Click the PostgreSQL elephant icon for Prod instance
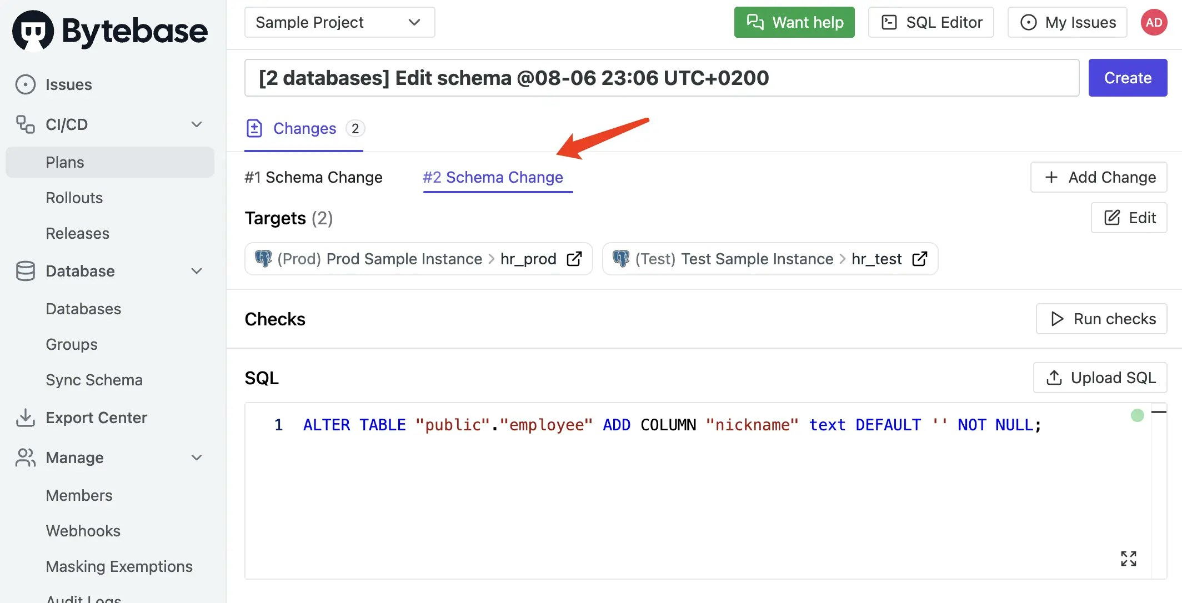This screenshot has height=603, width=1182. click(x=263, y=259)
